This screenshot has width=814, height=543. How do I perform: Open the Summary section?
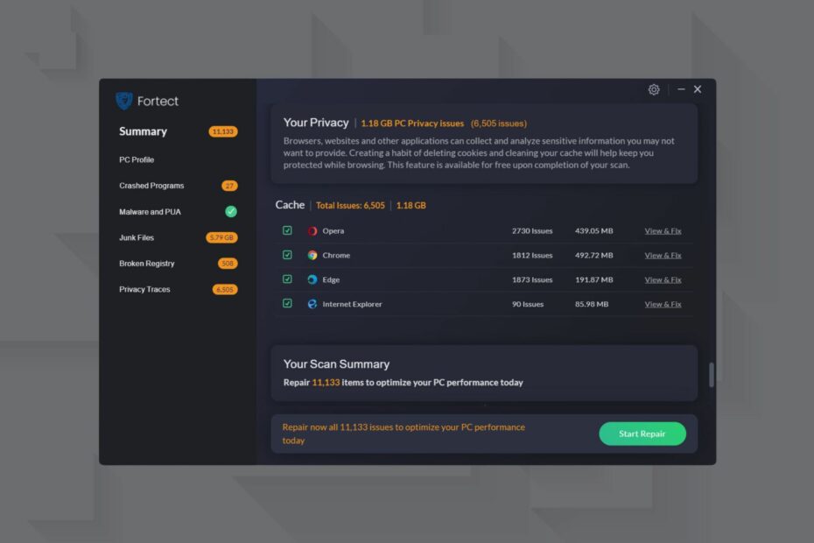tap(144, 131)
